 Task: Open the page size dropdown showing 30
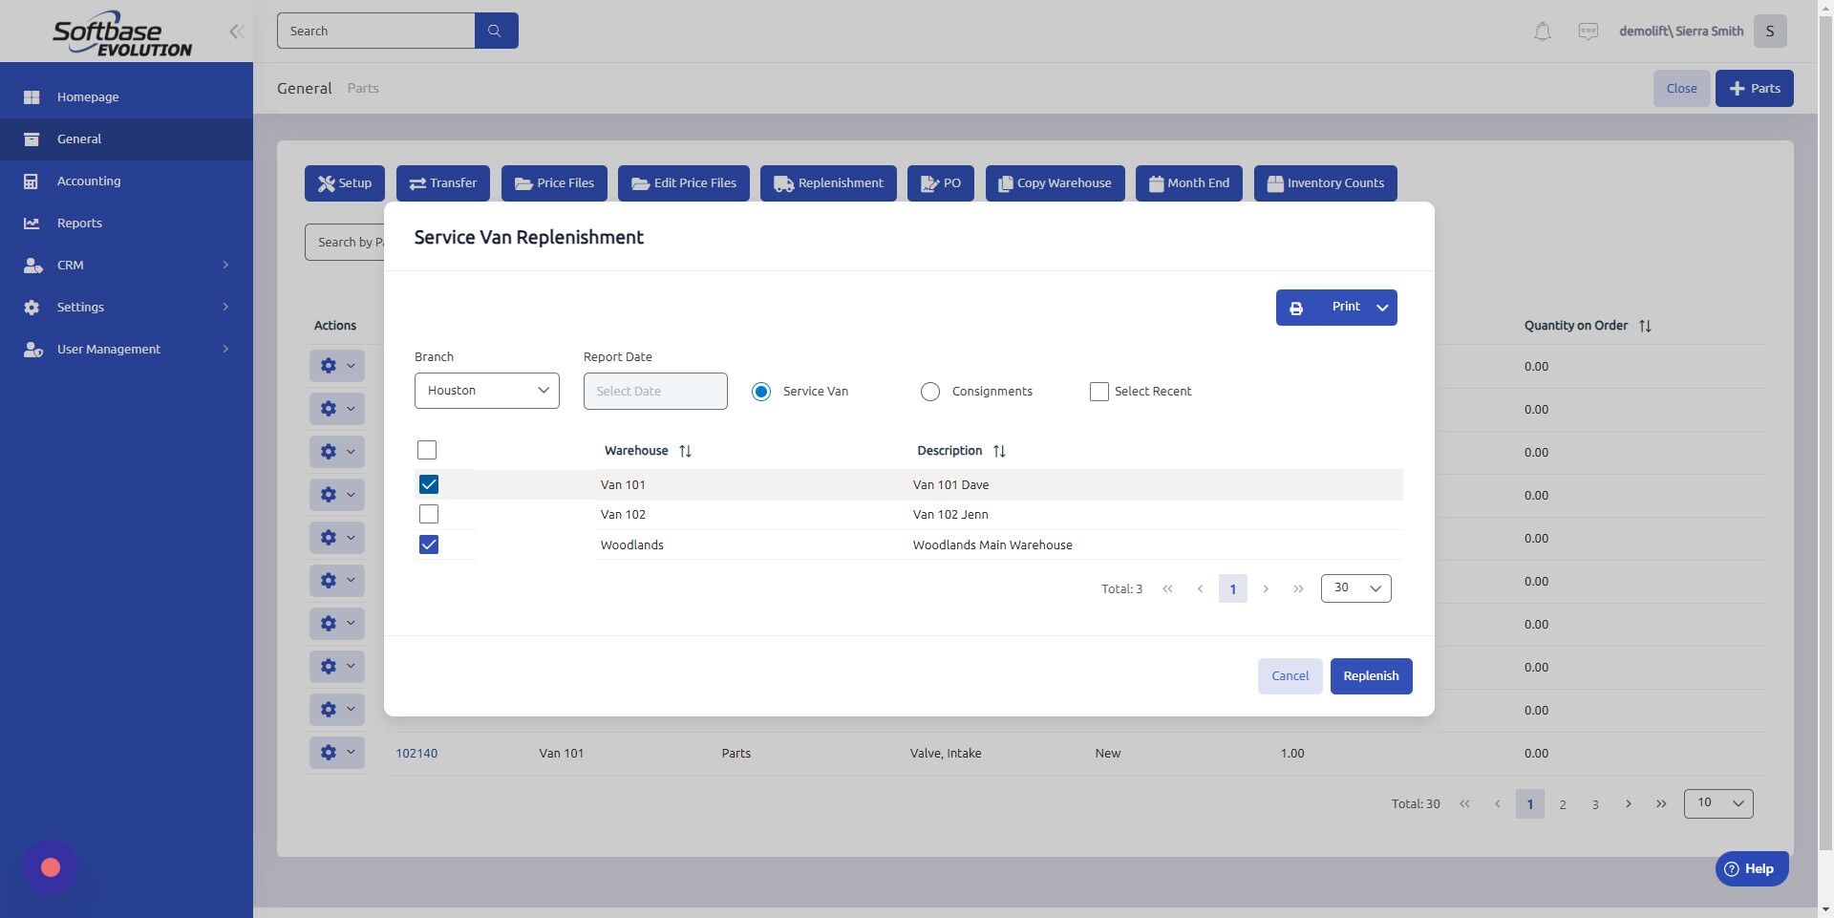pos(1354,587)
